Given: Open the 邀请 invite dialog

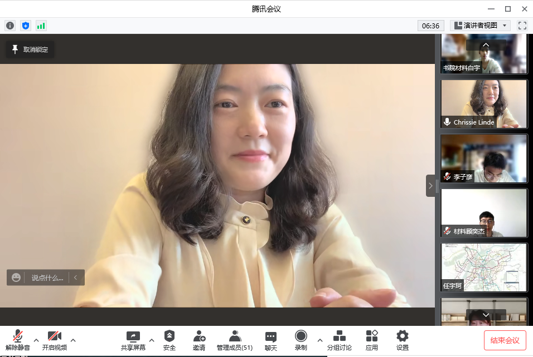Looking at the screenshot, I should point(199,340).
